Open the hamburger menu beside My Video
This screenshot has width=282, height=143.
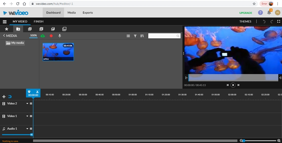click(x=5, y=22)
